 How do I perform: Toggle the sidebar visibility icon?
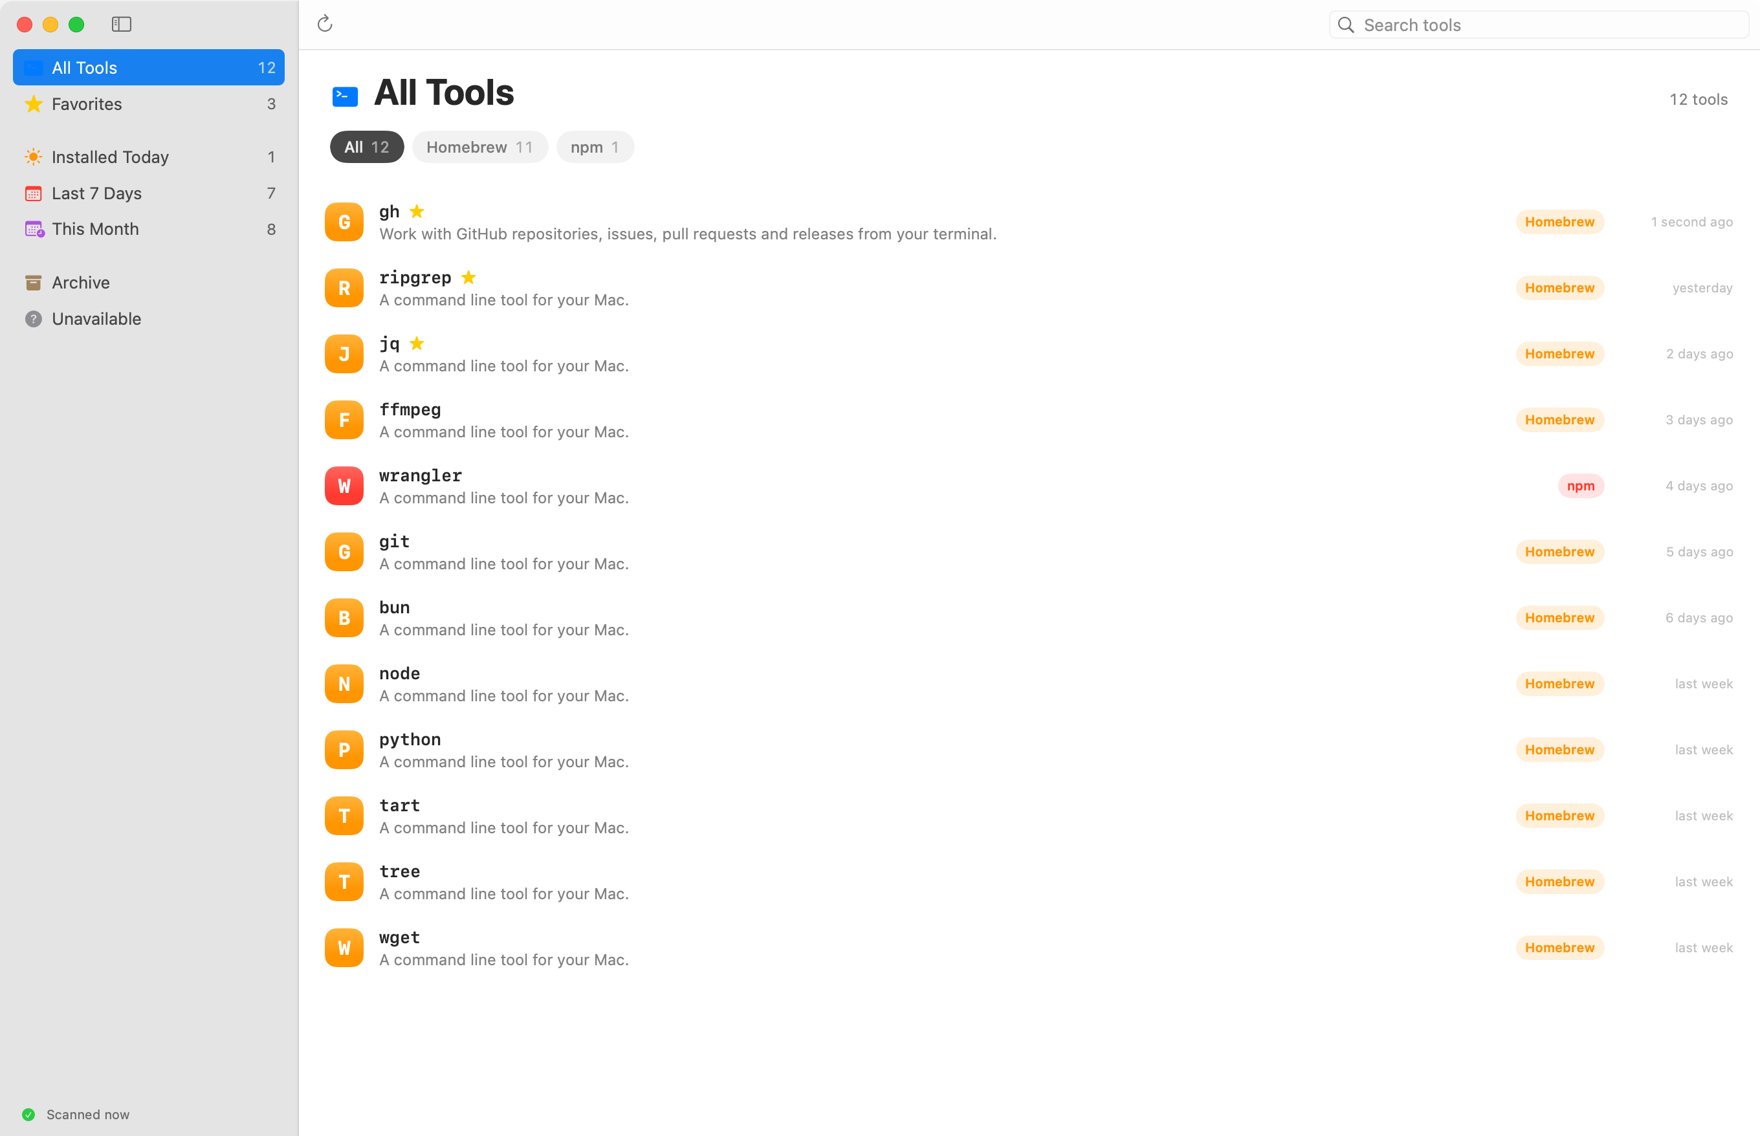point(122,25)
